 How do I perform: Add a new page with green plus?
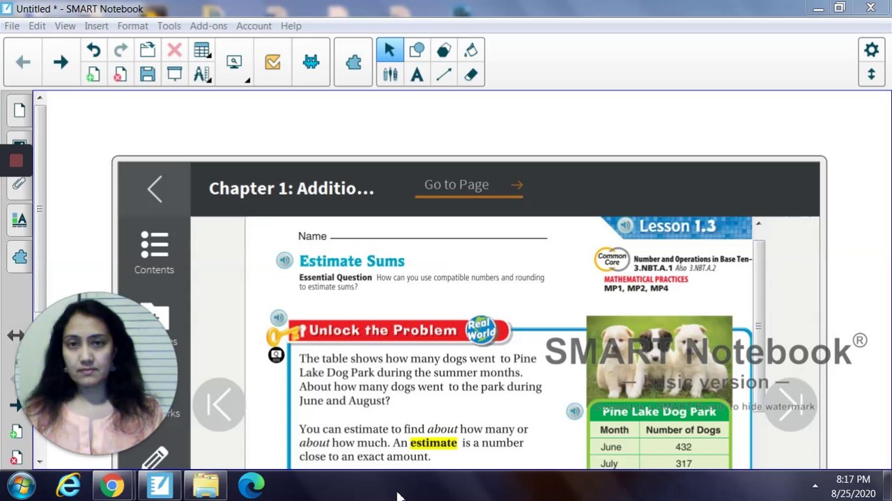[93, 74]
